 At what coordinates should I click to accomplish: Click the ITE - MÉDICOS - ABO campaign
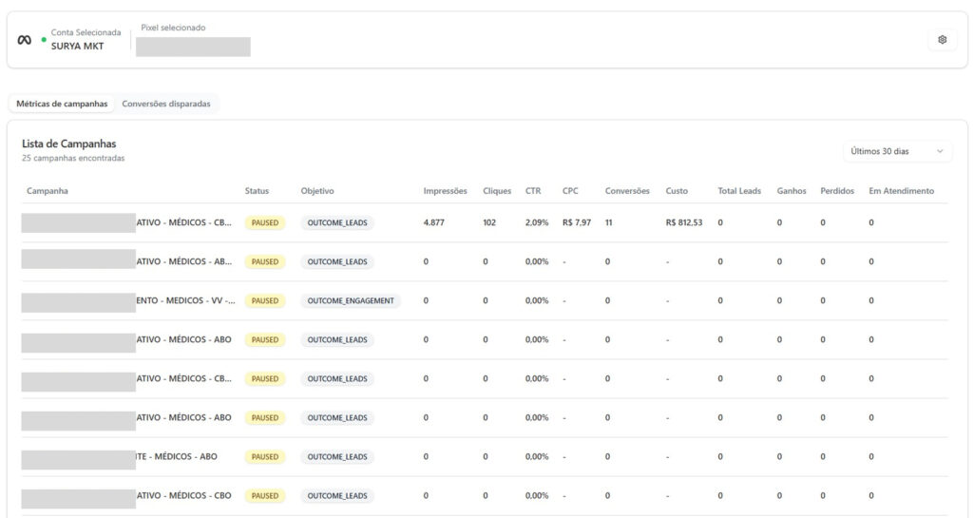point(177,456)
